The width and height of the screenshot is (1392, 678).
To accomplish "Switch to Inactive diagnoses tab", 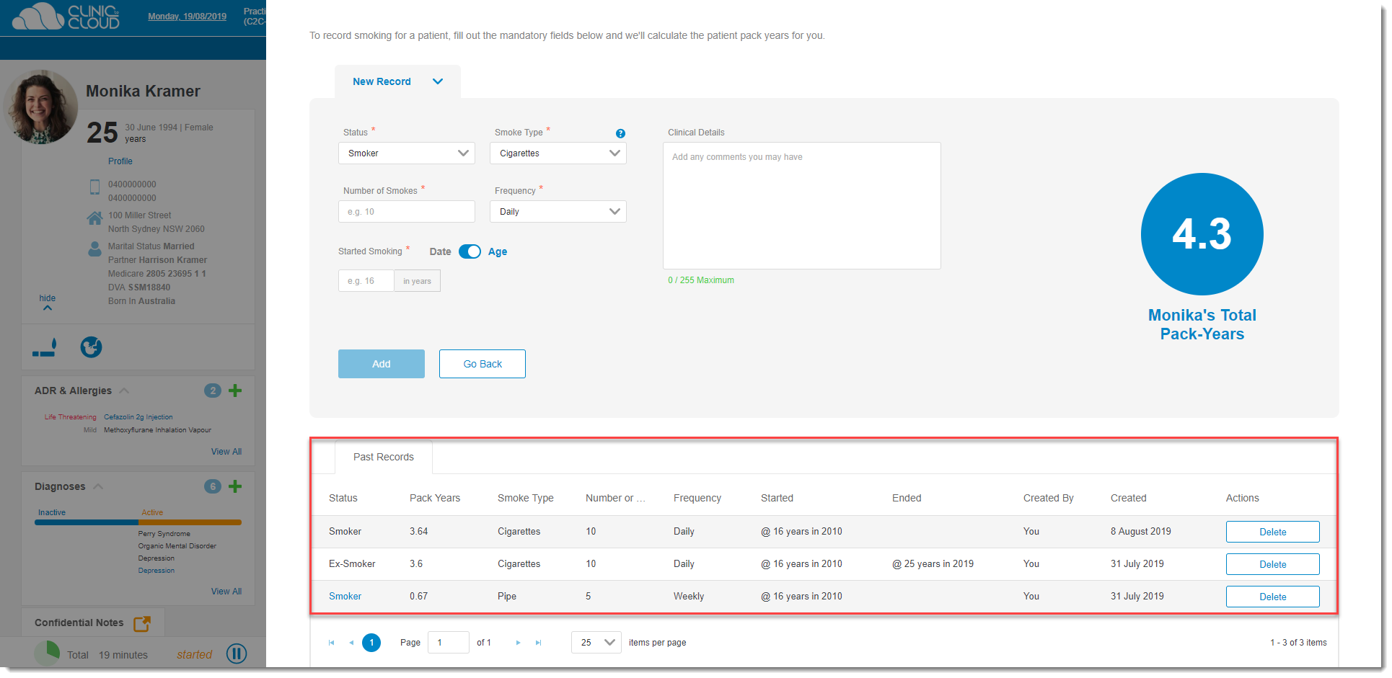I will [x=52, y=512].
